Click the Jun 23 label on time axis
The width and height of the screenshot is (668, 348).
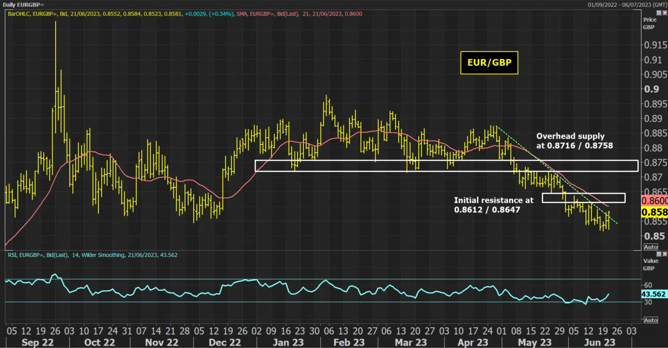tap(596, 342)
